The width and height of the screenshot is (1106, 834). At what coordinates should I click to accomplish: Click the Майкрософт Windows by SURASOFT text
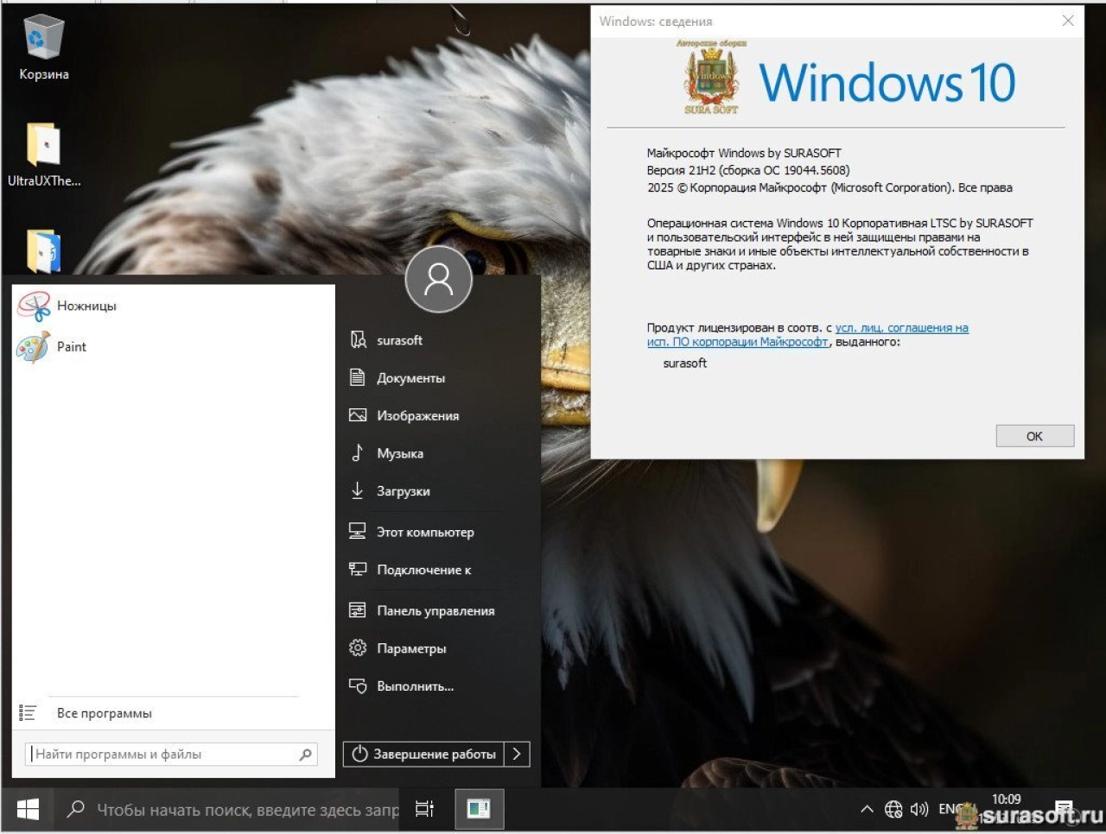coord(744,153)
